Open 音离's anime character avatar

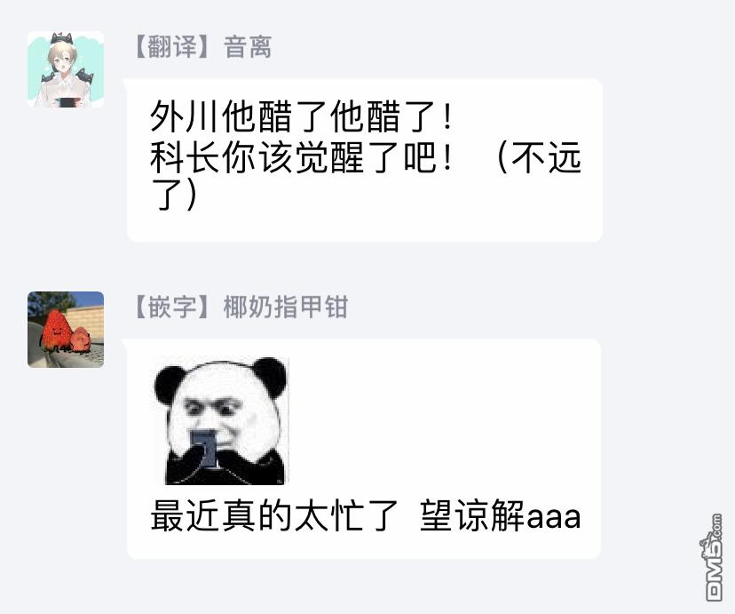(x=66, y=69)
